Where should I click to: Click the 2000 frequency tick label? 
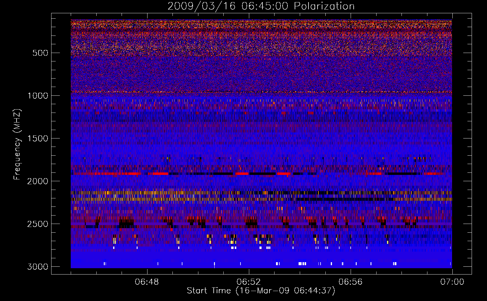pyautogui.click(x=38, y=181)
